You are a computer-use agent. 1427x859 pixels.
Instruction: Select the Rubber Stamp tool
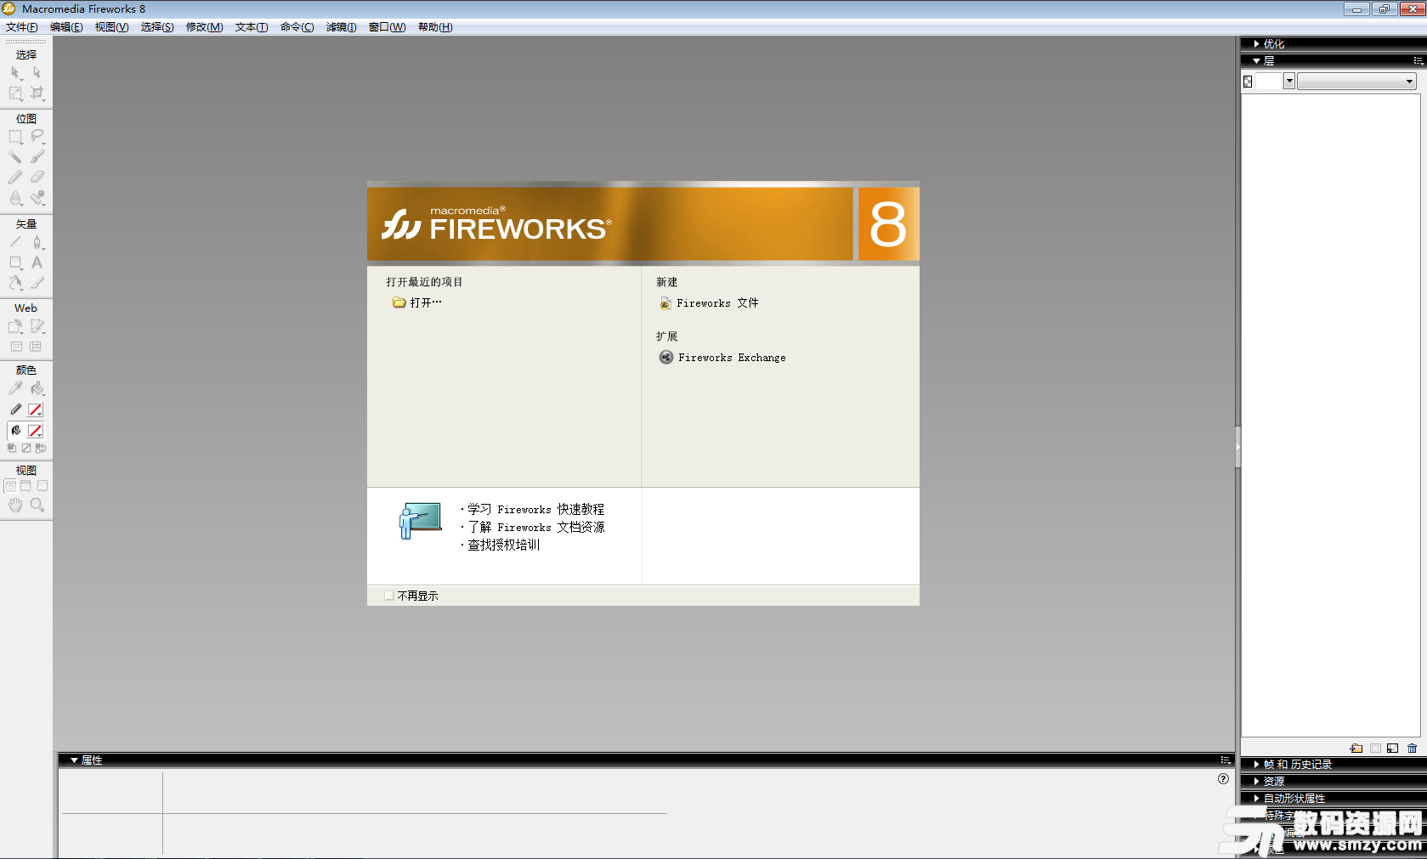37,198
